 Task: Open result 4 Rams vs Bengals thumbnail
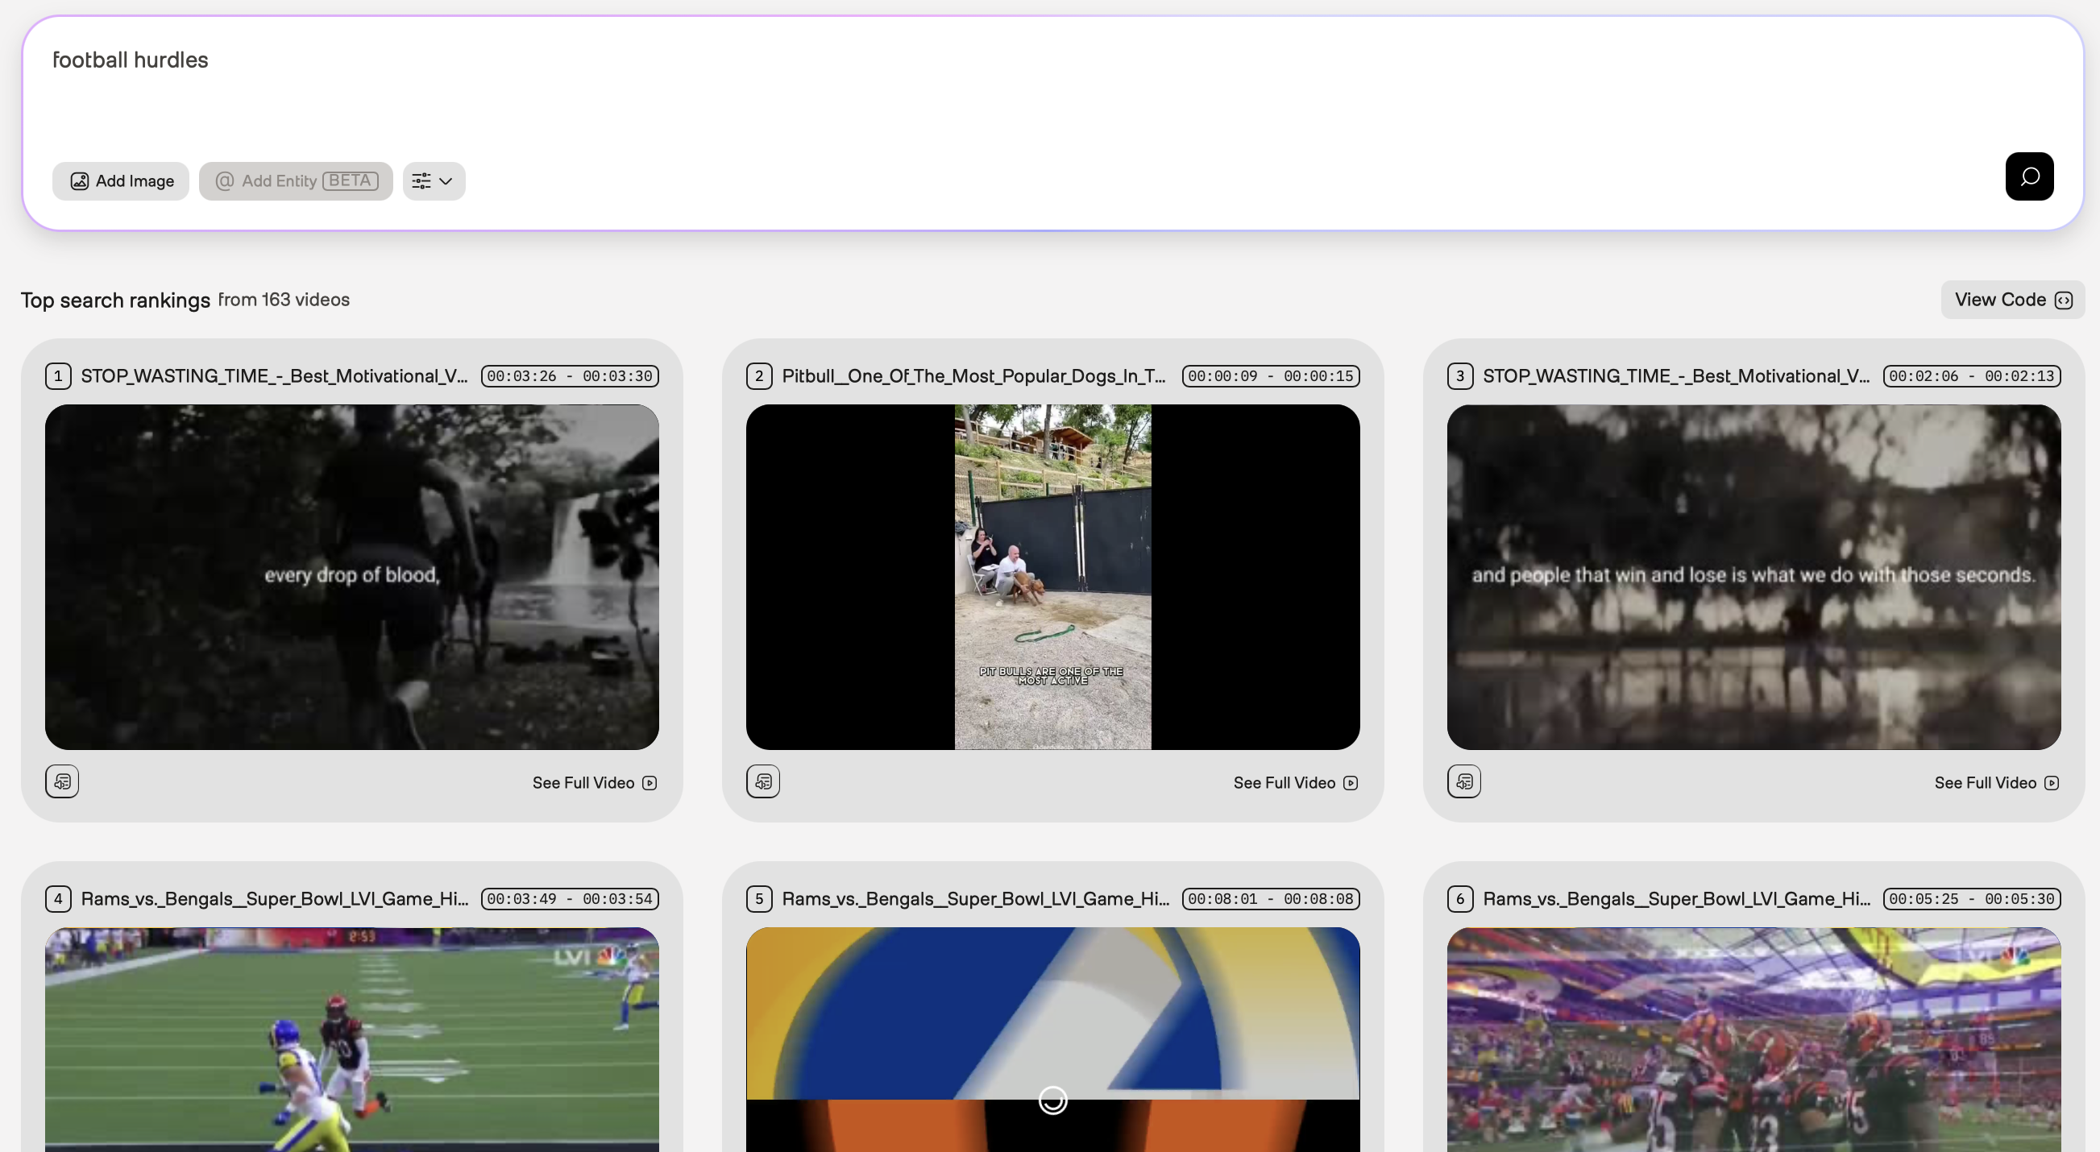(x=351, y=1038)
